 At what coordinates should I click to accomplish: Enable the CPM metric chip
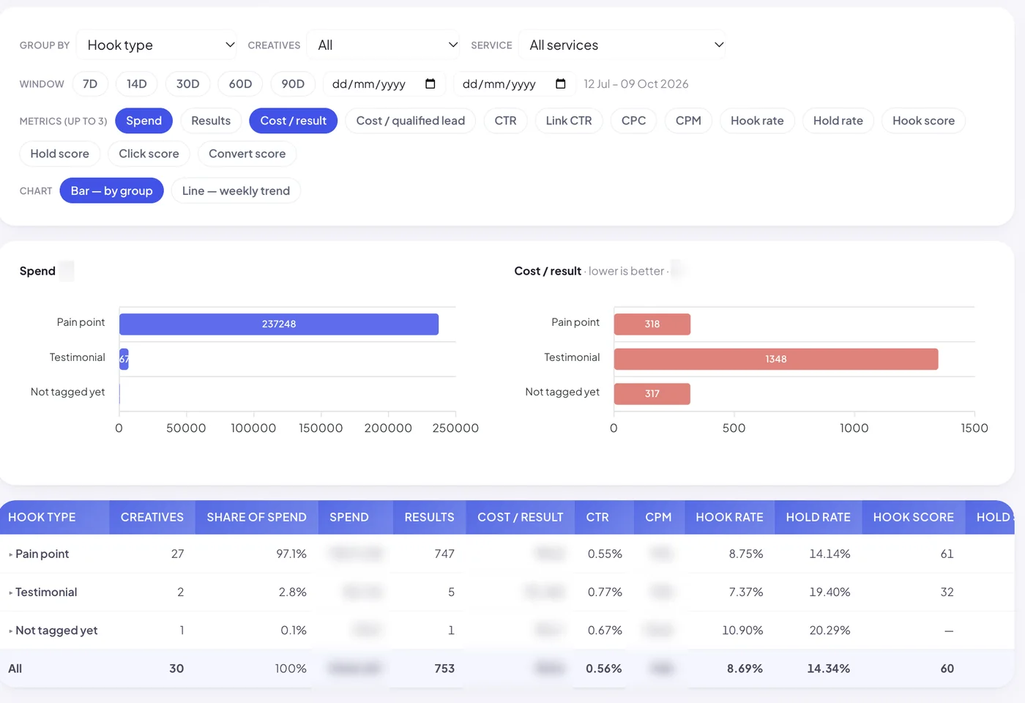coord(688,121)
